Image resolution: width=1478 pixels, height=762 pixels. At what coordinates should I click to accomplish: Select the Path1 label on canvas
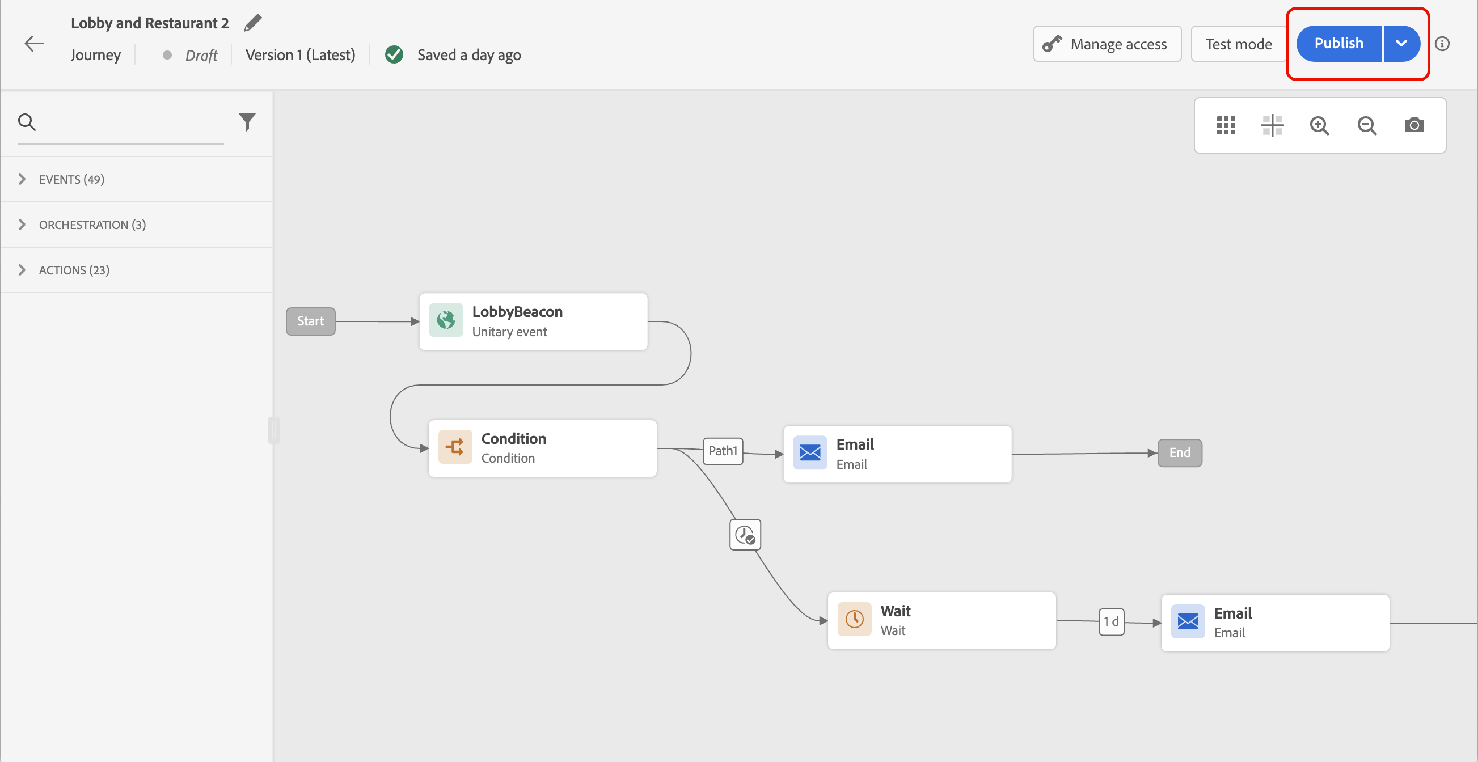click(x=723, y=451)
